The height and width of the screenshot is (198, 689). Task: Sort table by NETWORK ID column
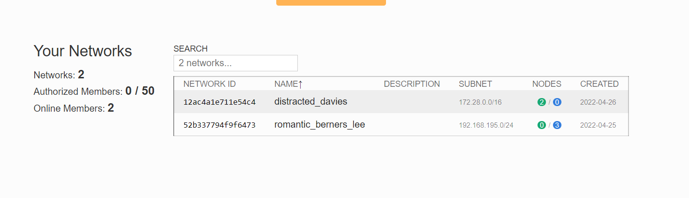[209, 84]
